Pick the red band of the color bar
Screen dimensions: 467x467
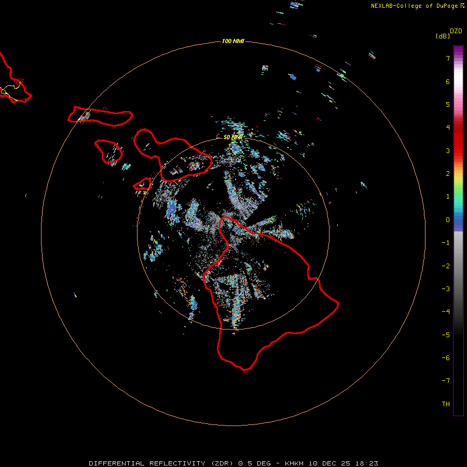458,137
